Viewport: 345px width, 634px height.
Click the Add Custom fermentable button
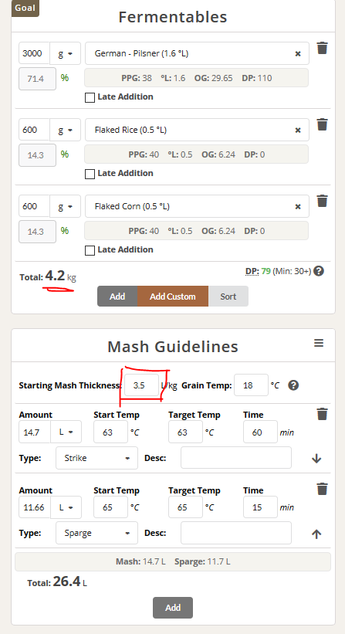173,297
